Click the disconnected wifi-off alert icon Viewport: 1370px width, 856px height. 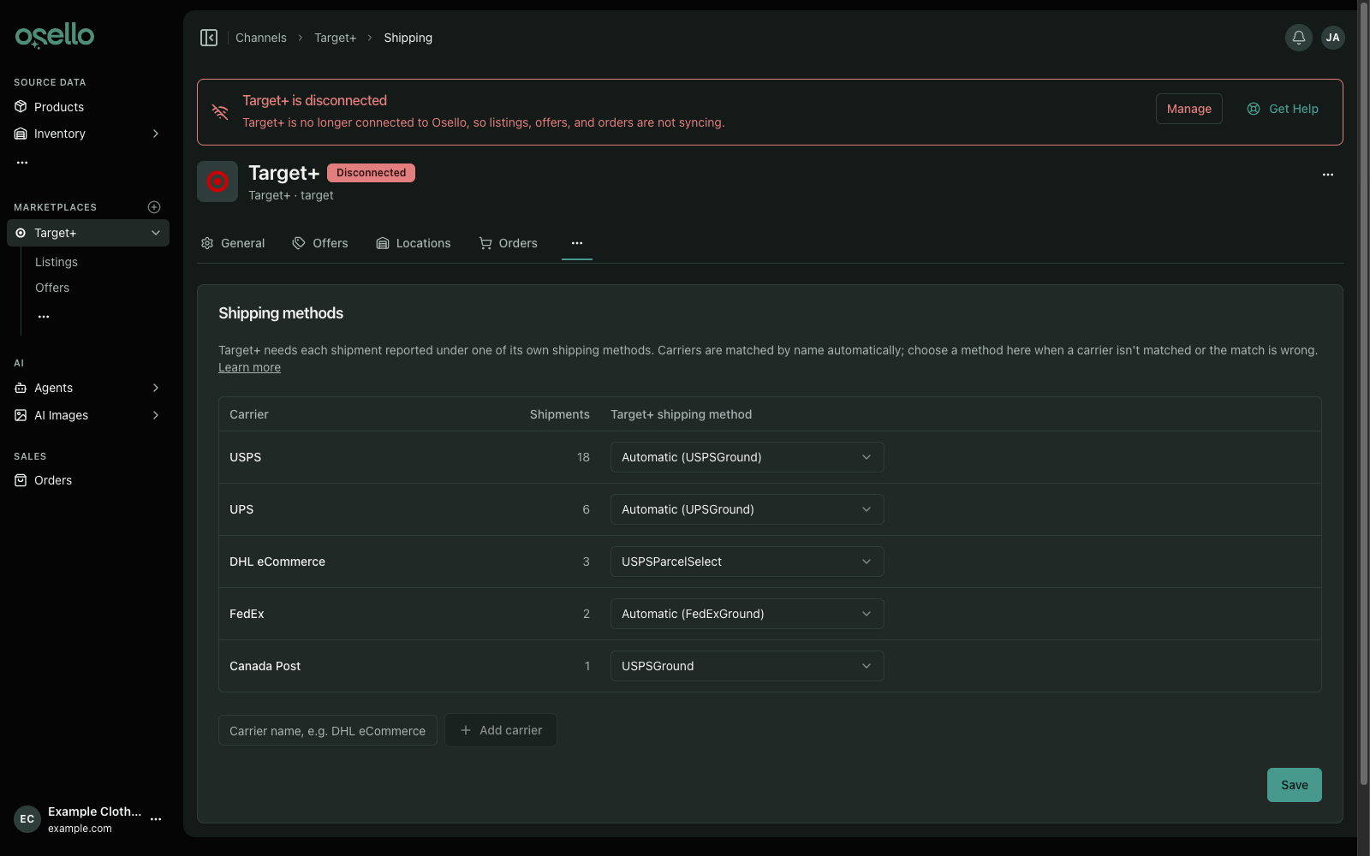(x=220, y=112)
